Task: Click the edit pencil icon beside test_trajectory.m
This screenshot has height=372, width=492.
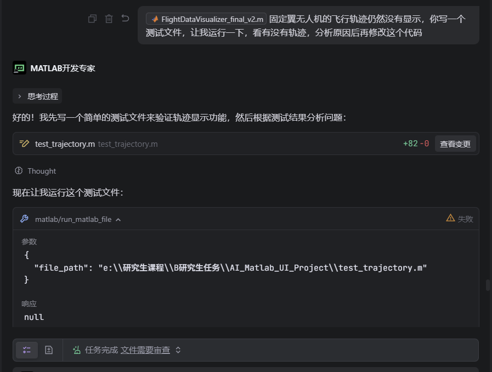Action: (25, 144)
